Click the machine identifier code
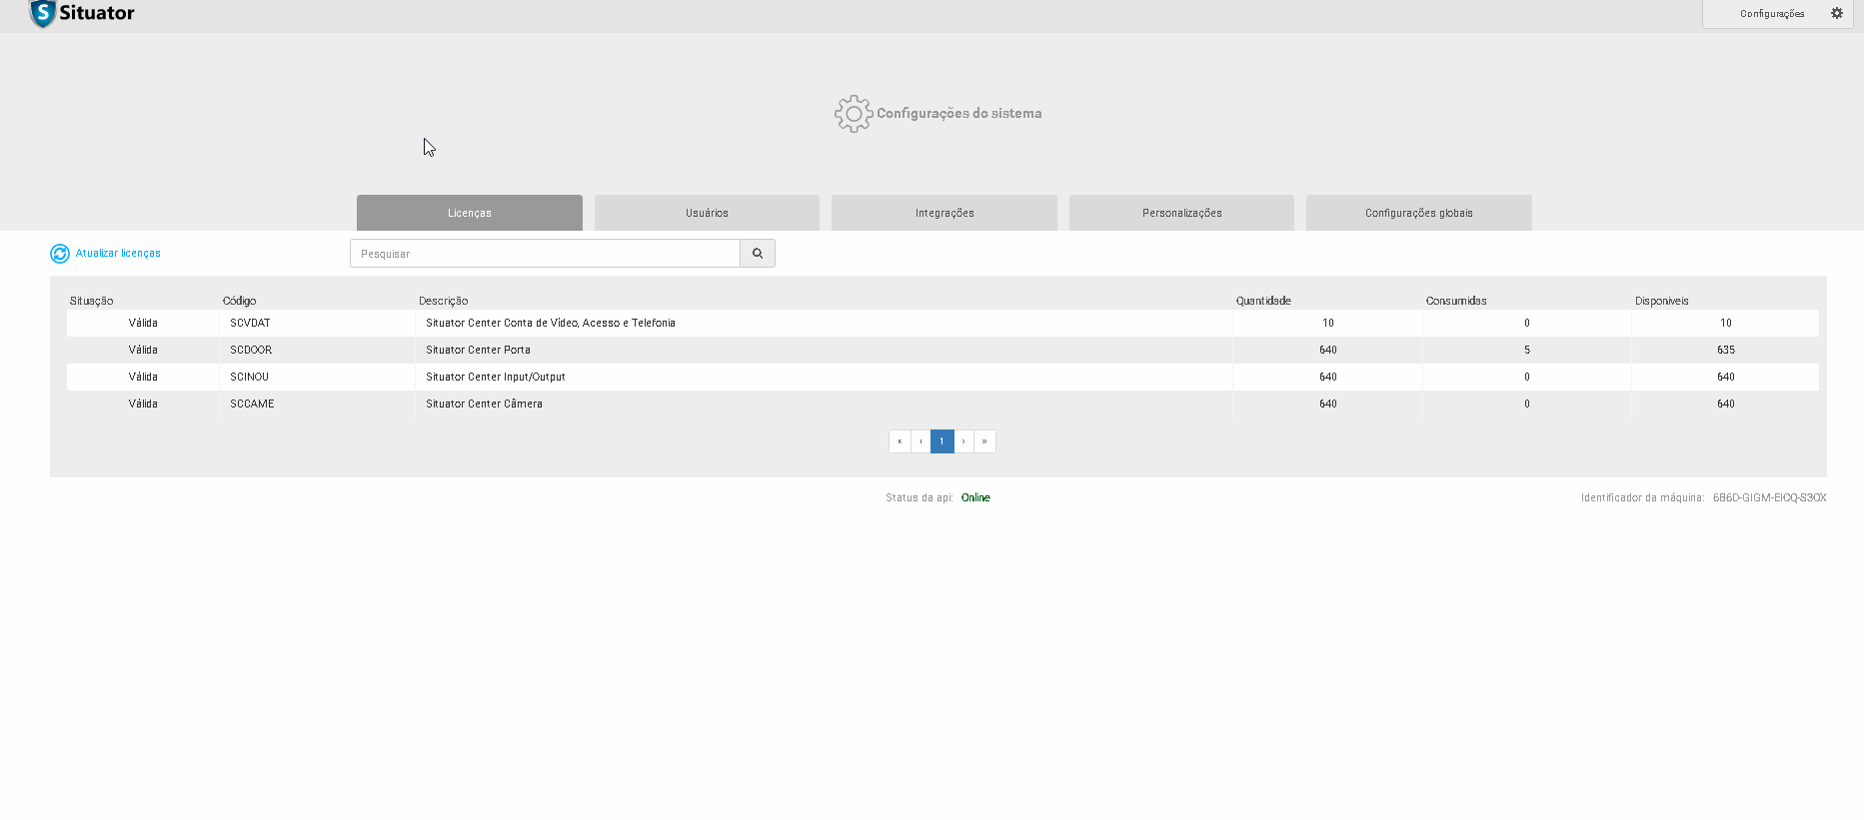Screen dimensions: 1864x820 (x=1769, y=497)
